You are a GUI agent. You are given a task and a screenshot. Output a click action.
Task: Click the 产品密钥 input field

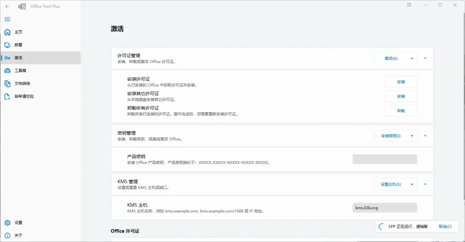385,159
